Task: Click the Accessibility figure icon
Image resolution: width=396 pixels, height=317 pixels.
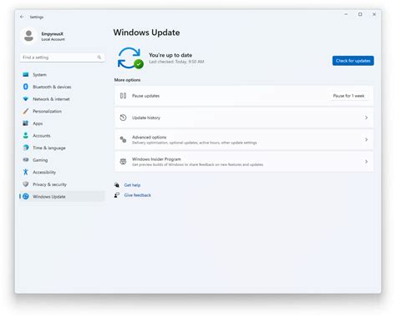Action: 26,172
